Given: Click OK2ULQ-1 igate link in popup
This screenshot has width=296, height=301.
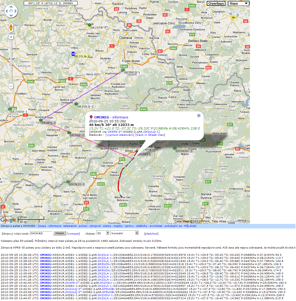Looking at the screenshot, I should tap(151, 132).
